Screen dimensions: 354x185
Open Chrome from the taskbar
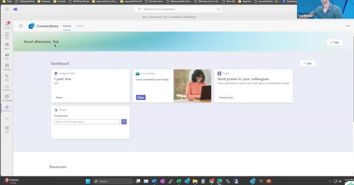212,181
